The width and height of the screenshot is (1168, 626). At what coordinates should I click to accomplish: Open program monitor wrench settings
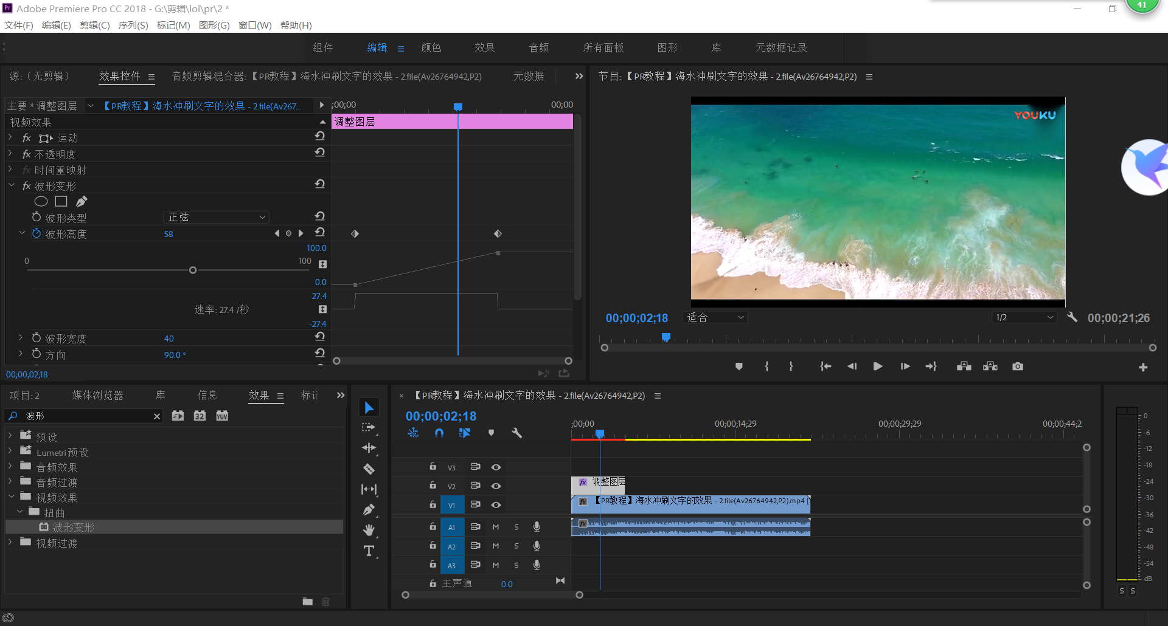click(1072, 317)
